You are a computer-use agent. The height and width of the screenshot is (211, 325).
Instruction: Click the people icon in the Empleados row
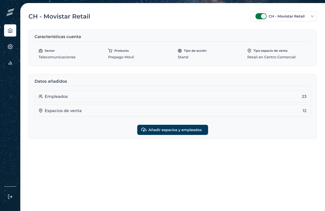41,96
